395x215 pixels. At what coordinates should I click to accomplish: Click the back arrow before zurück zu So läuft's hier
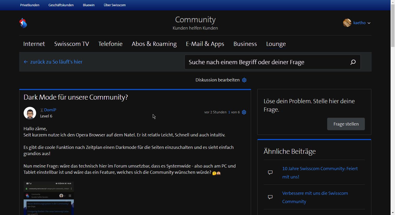26,62
